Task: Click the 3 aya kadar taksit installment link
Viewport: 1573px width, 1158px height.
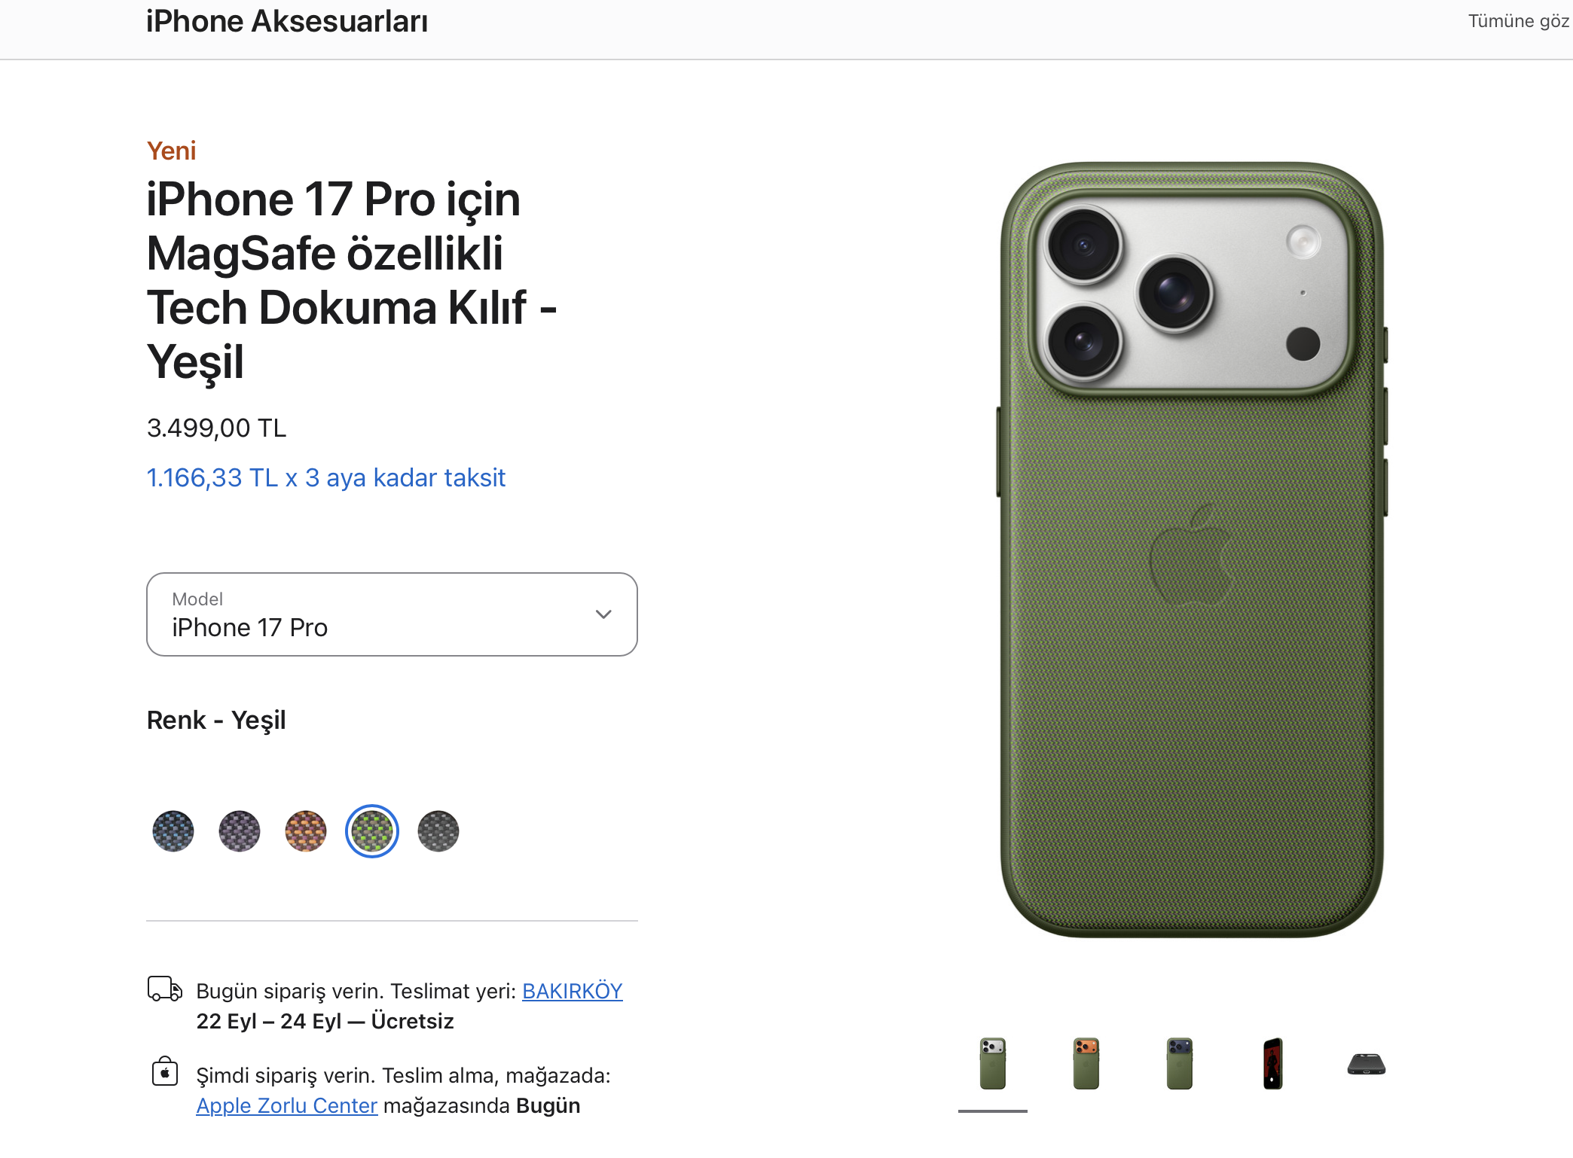Action: 325,478
